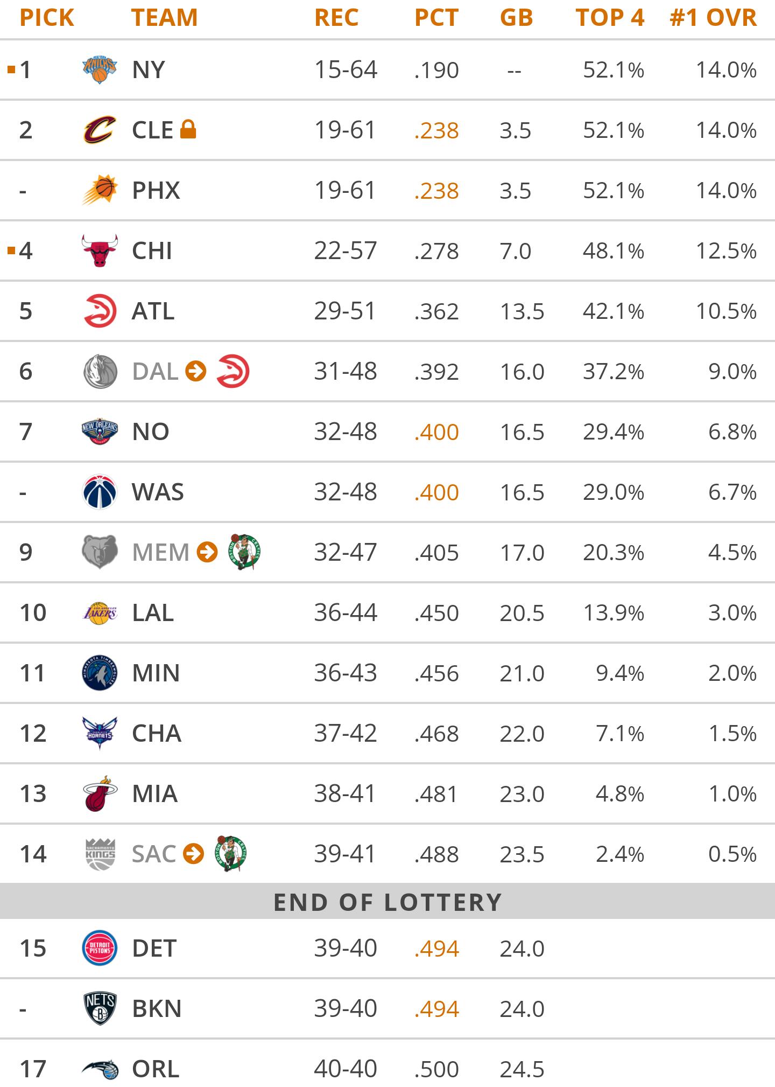775x1087 pixels.
Task: Sort by the TOP 4 column header
Action: pyautogui.click(x=610, y=18)
